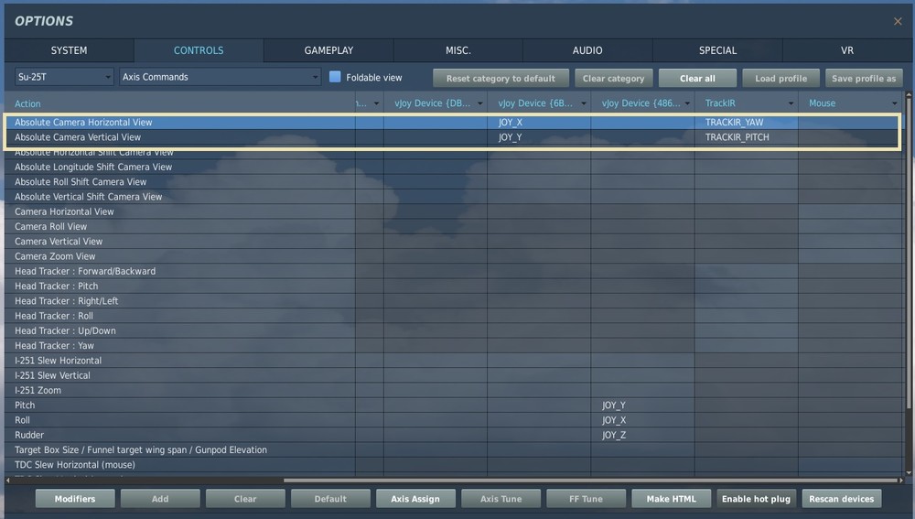Select Head Tracker : Yaw row
This screenshot has width=915, height=519.
click(452, 346)
